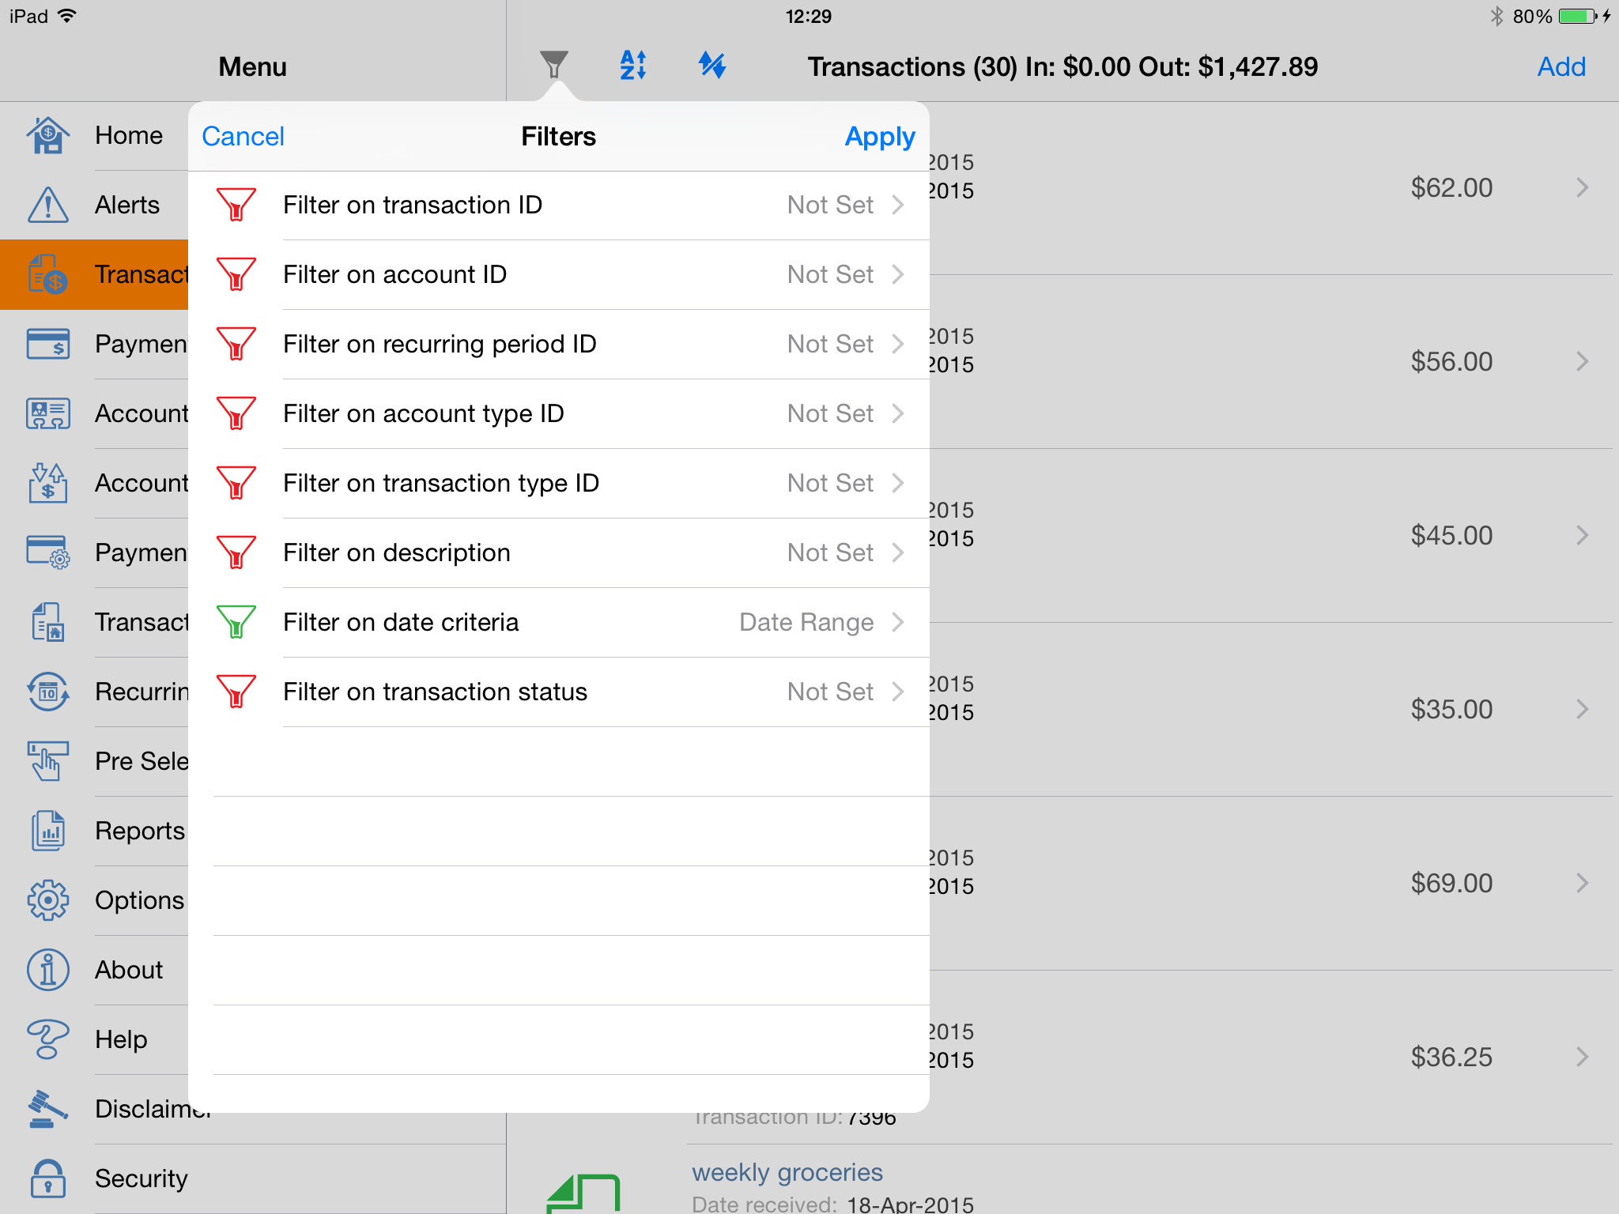
Task: Select the Alerts warning triangle icon
Action: pyautogui.click(x=48, y=205)
